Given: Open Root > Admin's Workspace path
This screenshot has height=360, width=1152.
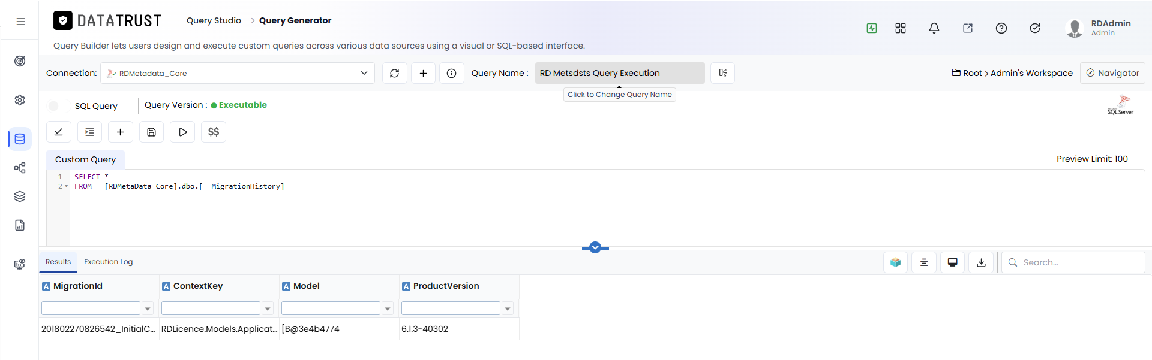Looking at the screenshot, I should pos(1012,73).
